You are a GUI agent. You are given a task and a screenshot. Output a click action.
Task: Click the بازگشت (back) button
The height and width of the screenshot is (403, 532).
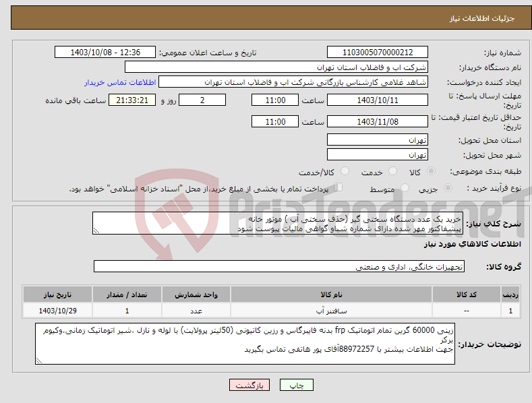pos(249,385)
